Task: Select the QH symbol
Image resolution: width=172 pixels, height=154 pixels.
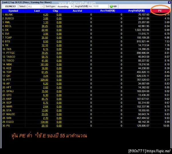Action: click(x=8, y=76)
